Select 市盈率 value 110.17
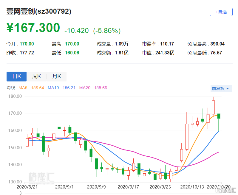The width and height of the screenshot is (238, 195). [167, 44]
